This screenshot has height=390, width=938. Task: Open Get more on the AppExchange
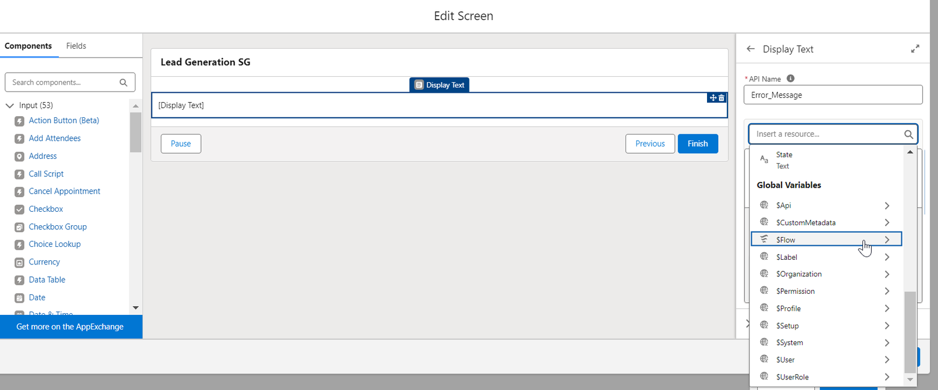point(70,327)
